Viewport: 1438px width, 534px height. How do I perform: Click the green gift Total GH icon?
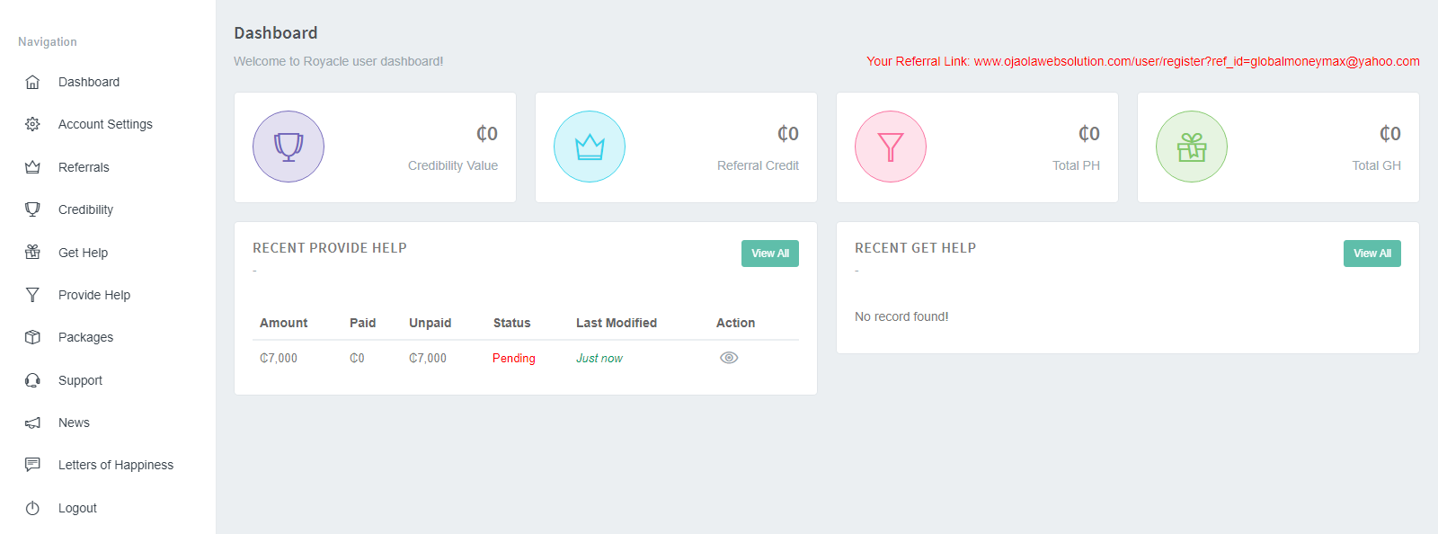1192,147
